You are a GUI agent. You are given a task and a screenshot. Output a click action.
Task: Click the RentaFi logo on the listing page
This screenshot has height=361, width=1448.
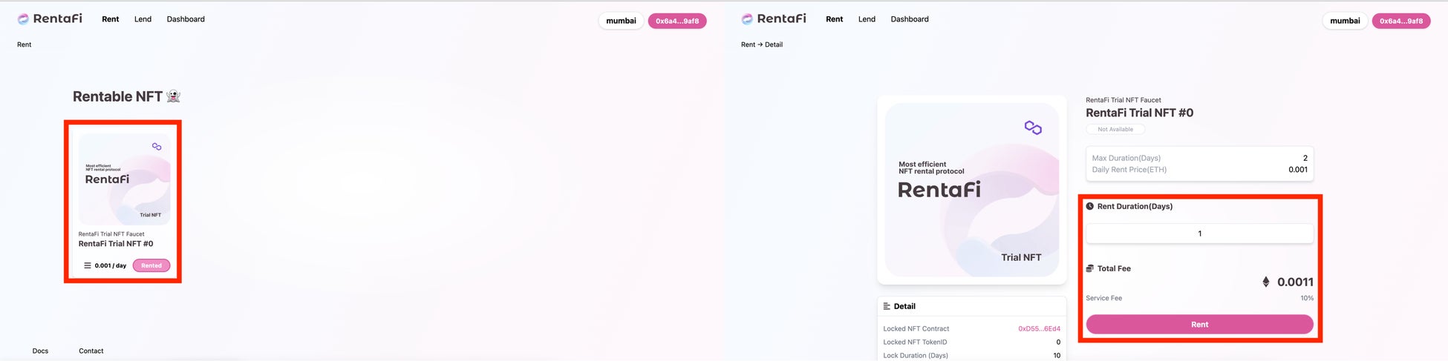point(50,19)
